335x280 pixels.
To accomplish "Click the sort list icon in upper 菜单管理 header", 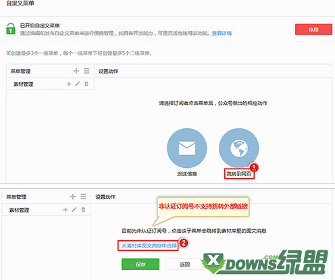I will [x=86, y=71].
